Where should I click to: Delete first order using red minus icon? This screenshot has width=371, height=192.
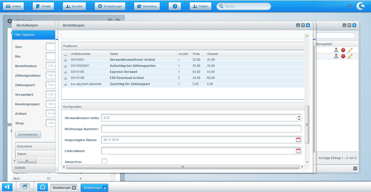point(343,50)
